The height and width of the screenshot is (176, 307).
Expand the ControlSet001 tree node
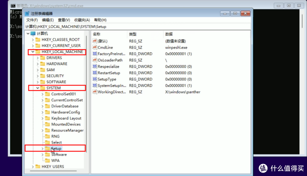pyautogui.click(x=43, y=94)
